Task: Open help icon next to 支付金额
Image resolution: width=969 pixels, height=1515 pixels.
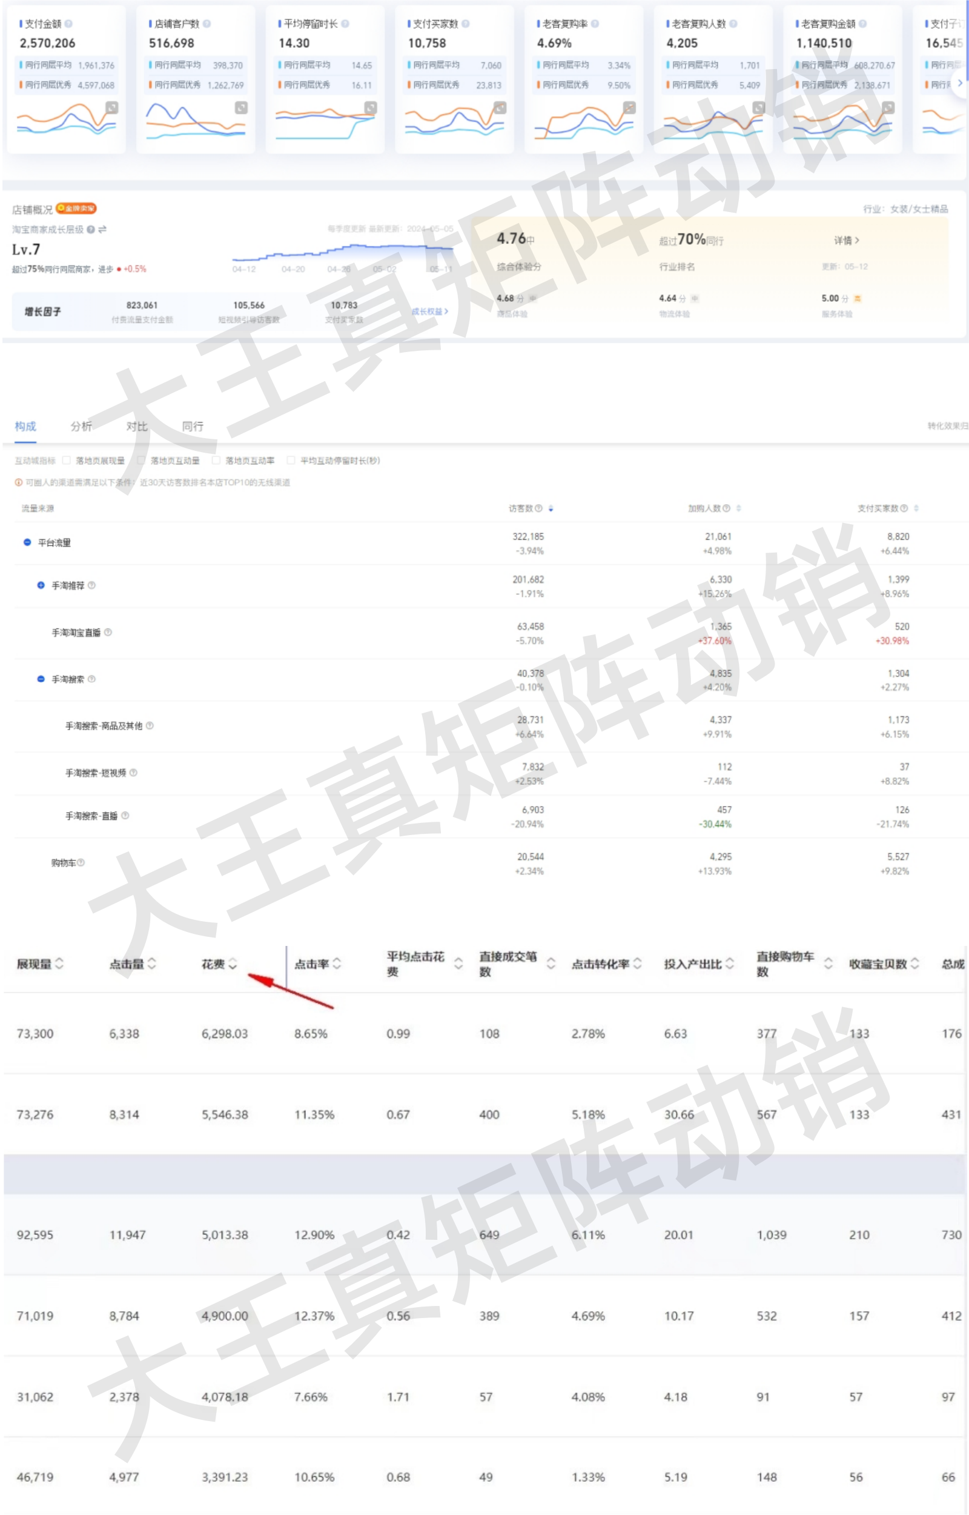Action: click(68, 23)
